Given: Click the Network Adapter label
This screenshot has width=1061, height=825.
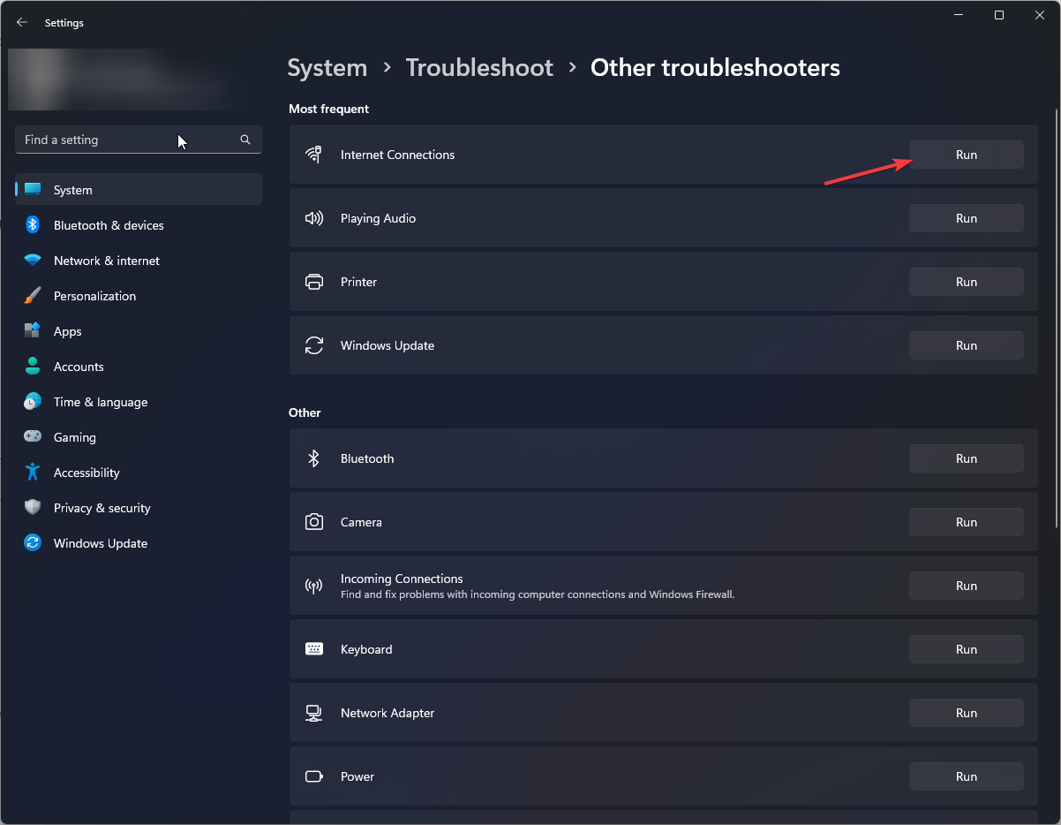Looking at the screenshot, I should 388,713.
